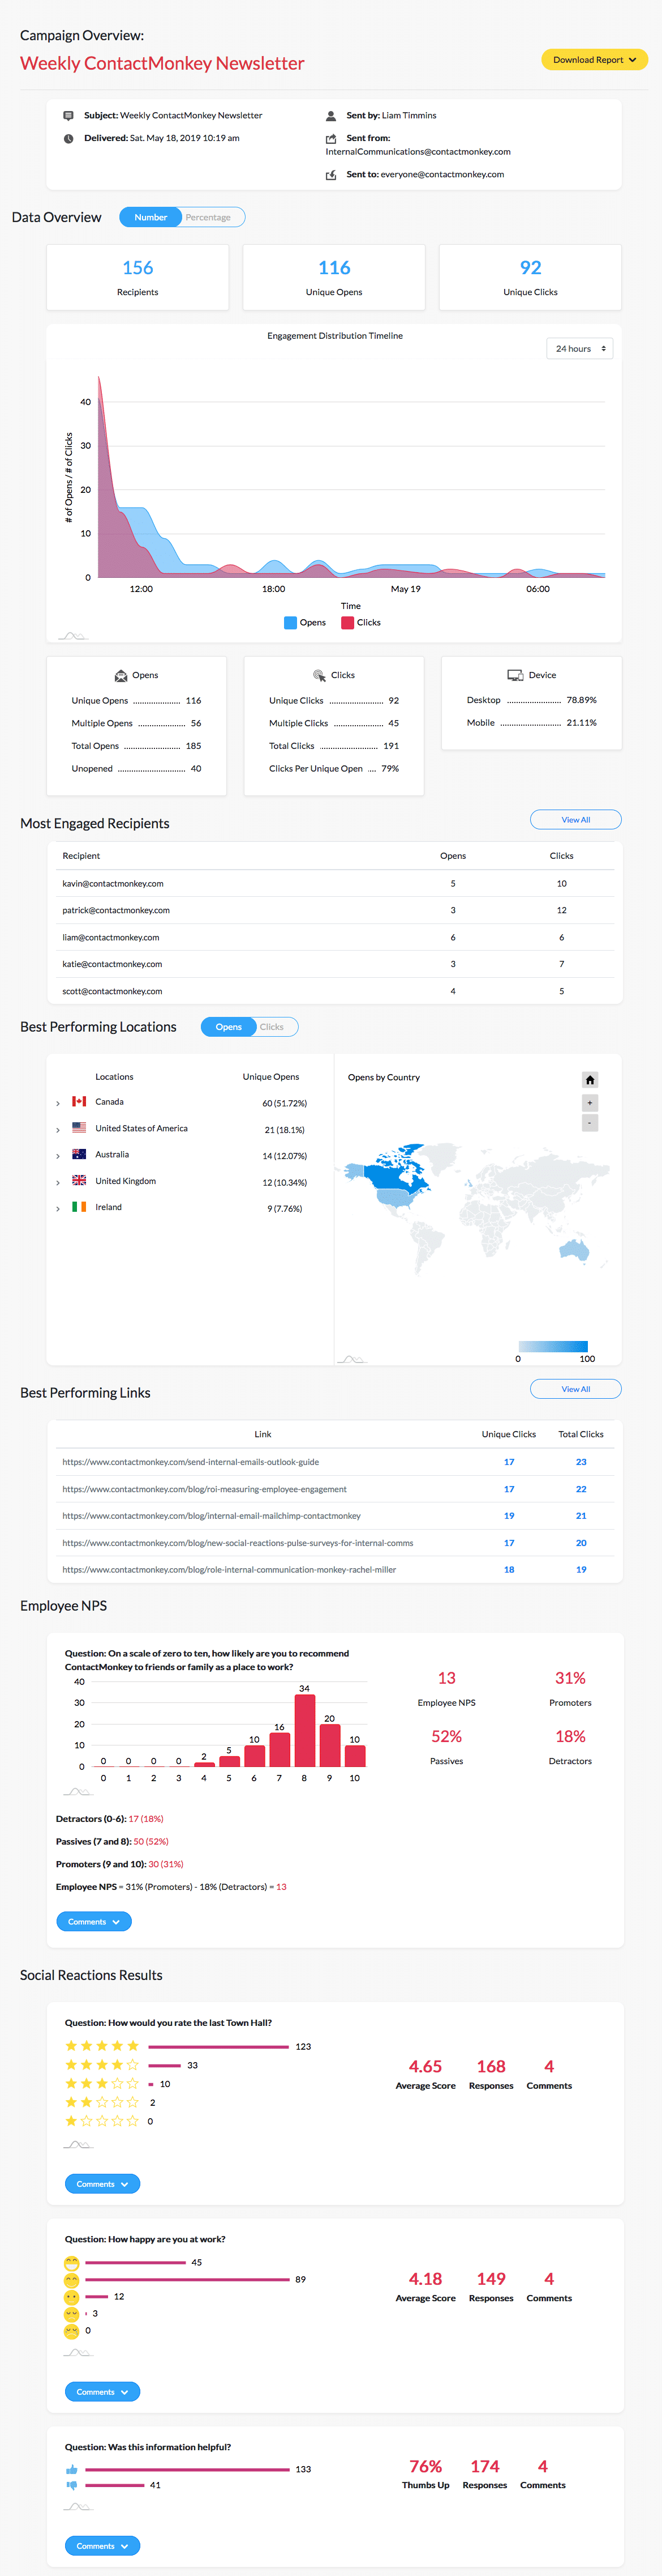This screenshot has height=2576, width=662.
Task: Expand Employee NPS Comments
Action: coord(94,1921)
